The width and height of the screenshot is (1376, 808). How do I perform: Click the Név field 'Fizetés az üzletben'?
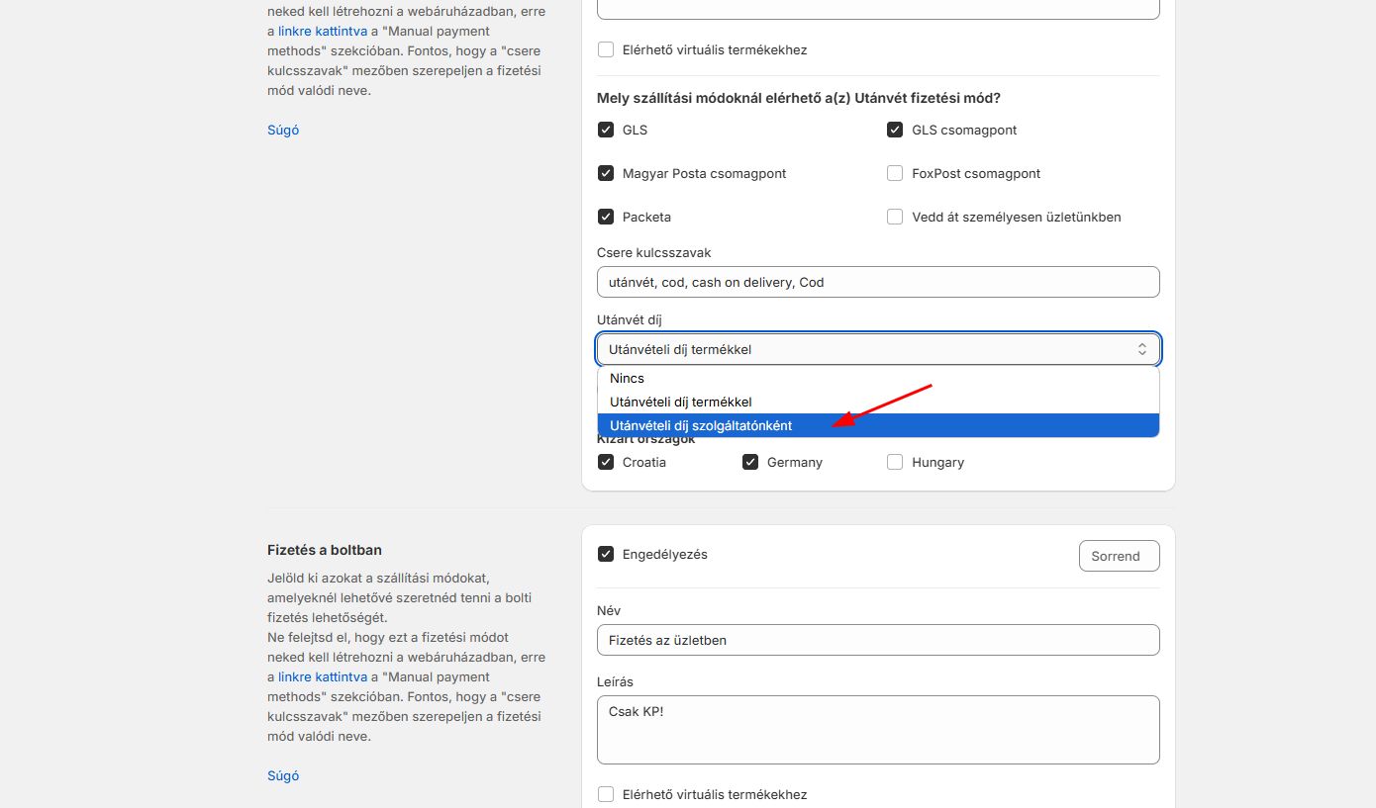point(877,640)
